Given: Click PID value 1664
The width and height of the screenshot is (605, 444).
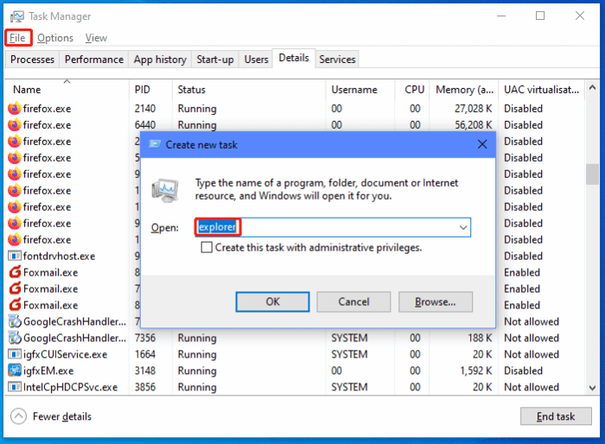Looking at the screenshot, I should click(x=145, y=354).
